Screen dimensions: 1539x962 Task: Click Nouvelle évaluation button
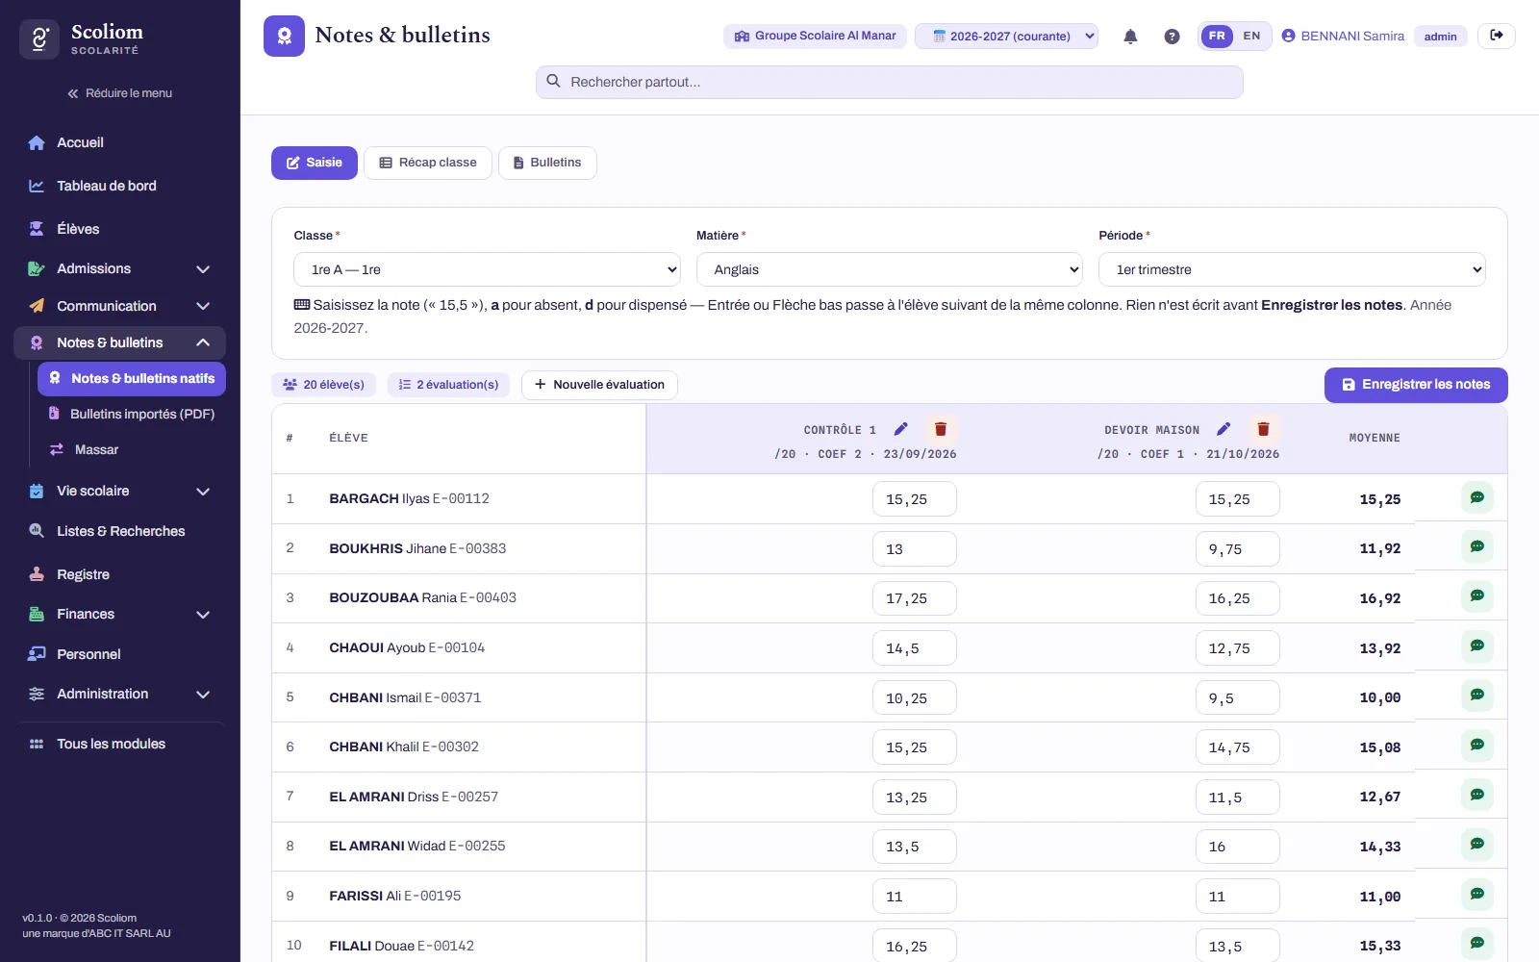tap(599, 385)
